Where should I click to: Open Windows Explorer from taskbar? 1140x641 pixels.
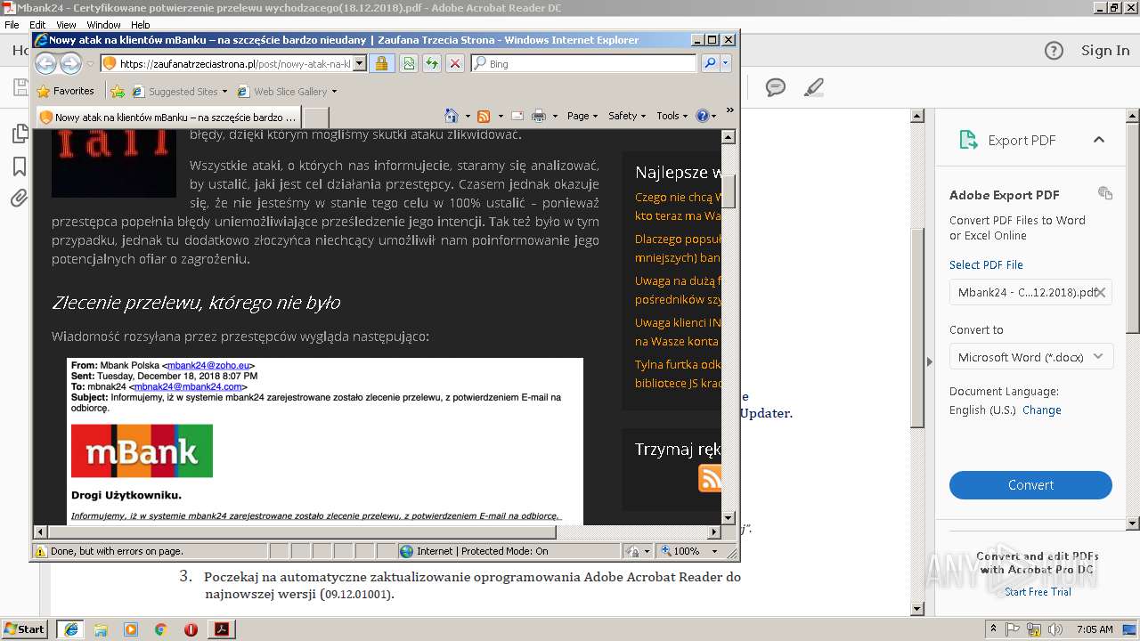[101, 629]
